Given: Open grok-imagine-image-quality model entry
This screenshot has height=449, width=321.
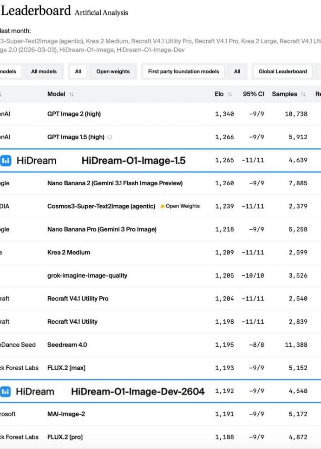Looking at the screenshot, I should 87,275.
